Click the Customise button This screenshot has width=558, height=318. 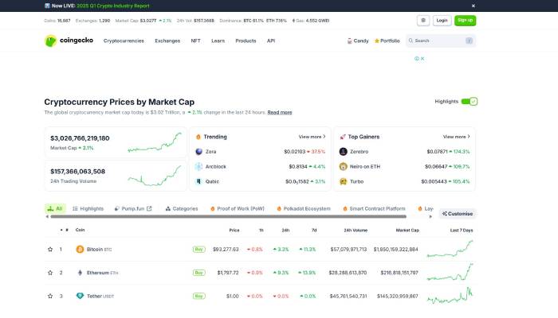(x=458, y=214)
